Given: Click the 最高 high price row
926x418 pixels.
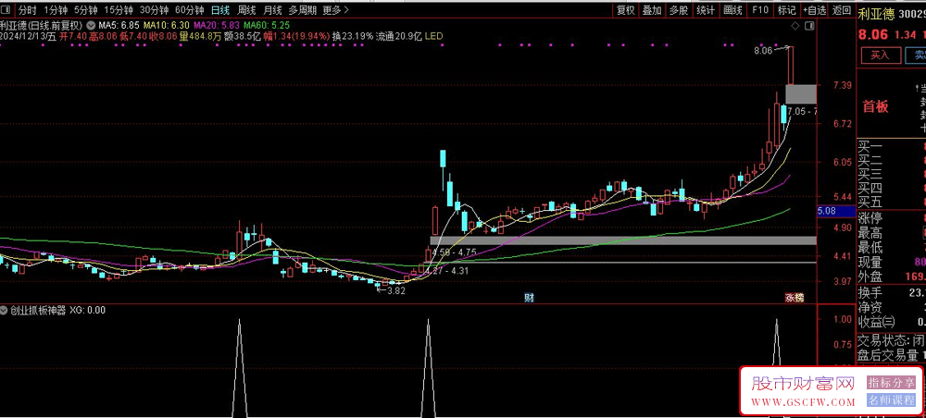Looking at the screenshot, I should [891, 233].
